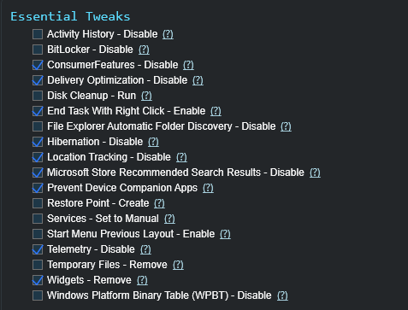The width and height of the screenshot is (408, 310).
Task: Check Services Set to Manual box
Action: click(x=38, y=219)
